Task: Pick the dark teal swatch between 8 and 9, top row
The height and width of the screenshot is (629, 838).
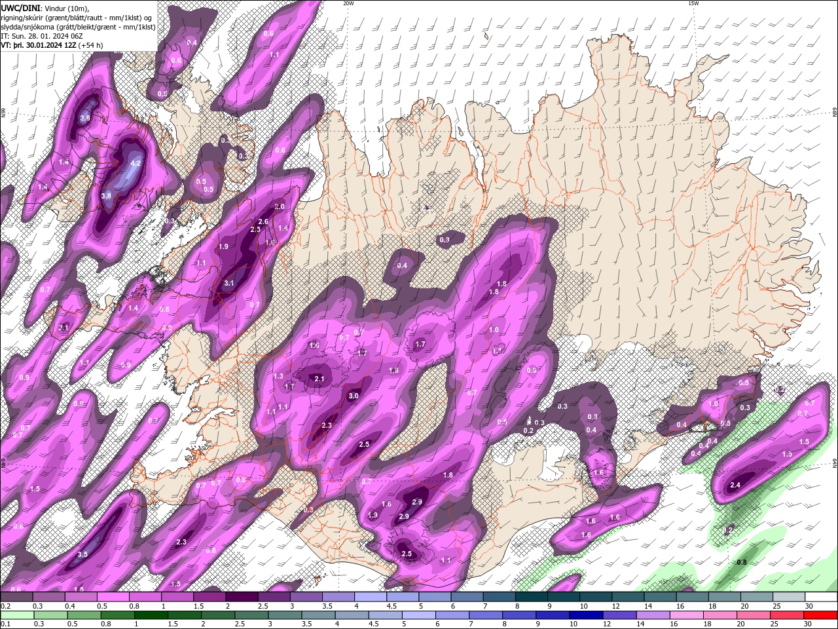Action: tap(532, 597)
